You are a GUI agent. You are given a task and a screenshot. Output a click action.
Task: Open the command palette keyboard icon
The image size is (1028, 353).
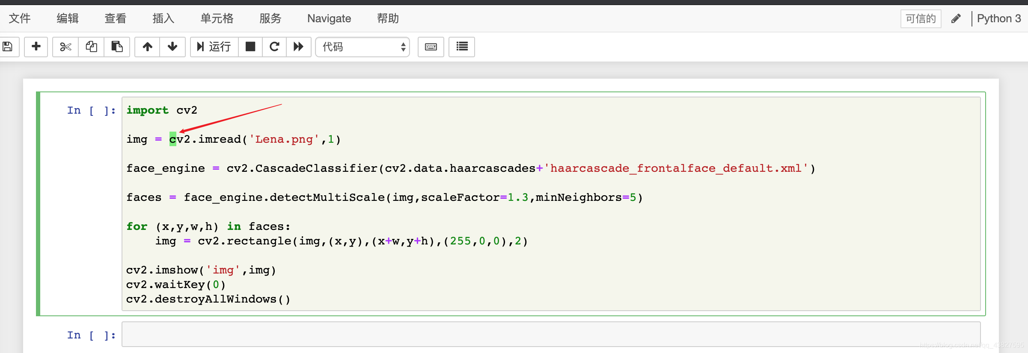coord(431,47)
